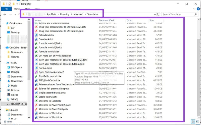Select Microsoft in the address path

tap(78, 14)
